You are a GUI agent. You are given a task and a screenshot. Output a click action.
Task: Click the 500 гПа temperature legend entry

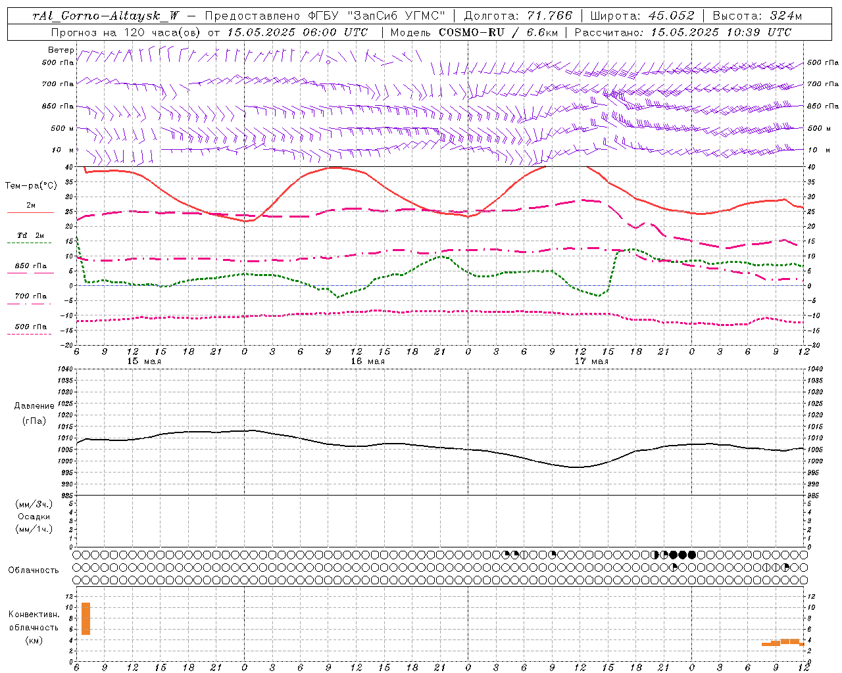[x=30, y=327]
